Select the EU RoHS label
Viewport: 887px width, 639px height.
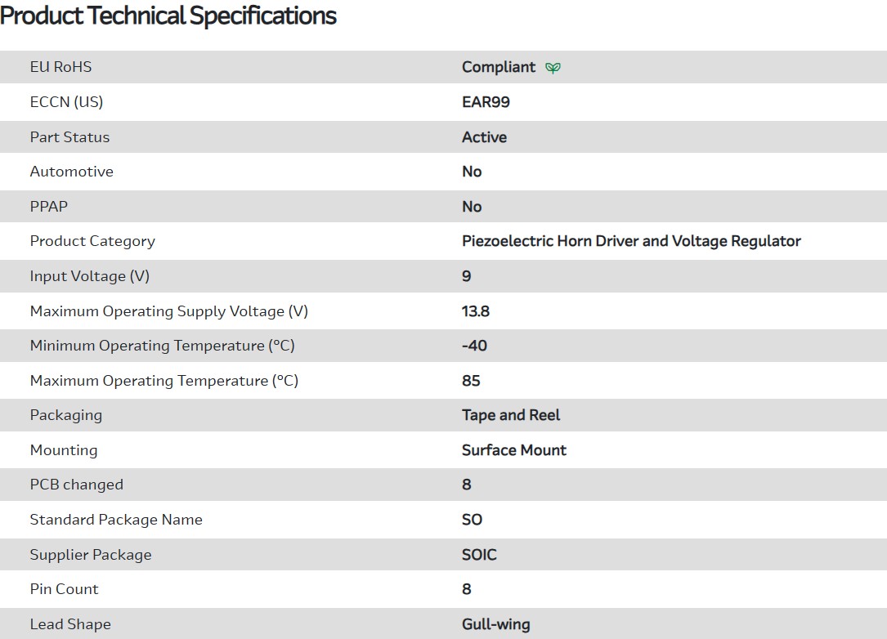60,67
